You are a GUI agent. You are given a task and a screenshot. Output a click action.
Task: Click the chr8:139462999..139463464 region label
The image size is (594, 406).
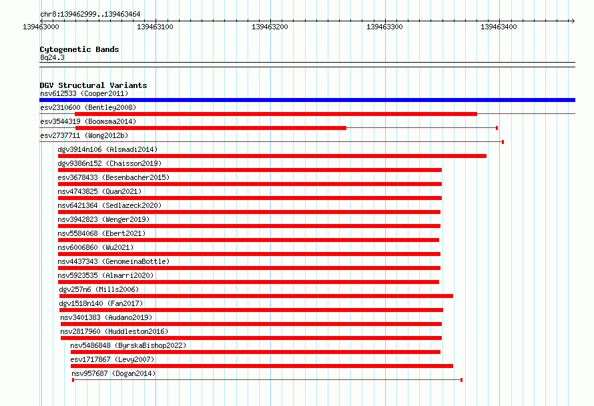point(90,14)
